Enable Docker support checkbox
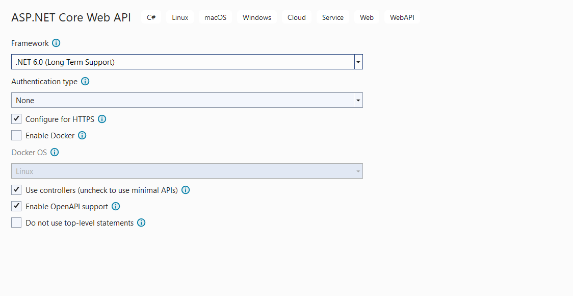573x296 pixels. [16, 135]
